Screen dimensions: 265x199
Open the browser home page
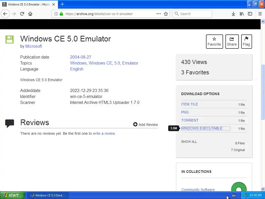[x=30, y=14]
